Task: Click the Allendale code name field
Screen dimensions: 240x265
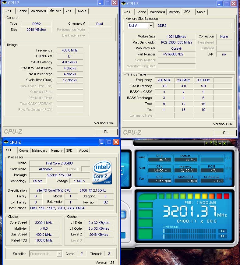Action: click(x=45, y=169)
